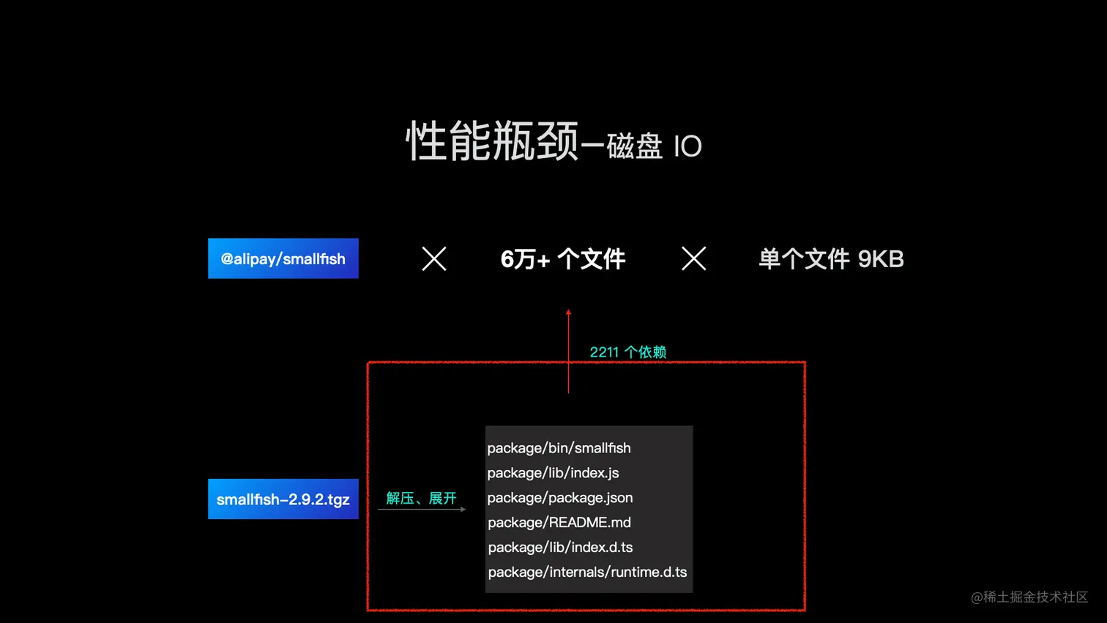1107x623 pixels.
Task: Click the 单个文件 9KB text
Action: click(x=831, y=259)
